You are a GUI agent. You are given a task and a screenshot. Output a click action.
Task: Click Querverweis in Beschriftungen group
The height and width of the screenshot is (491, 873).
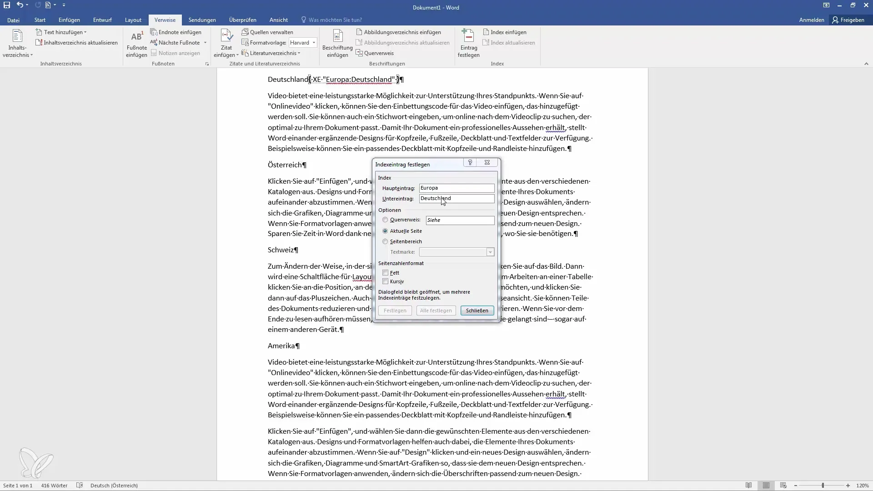[x=375, y=53]
